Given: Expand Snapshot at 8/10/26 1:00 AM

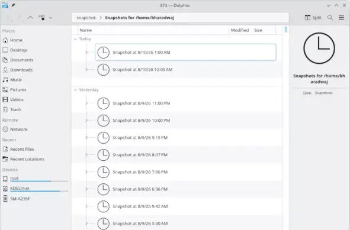Looking at the screenshot, I should [86, 53].
